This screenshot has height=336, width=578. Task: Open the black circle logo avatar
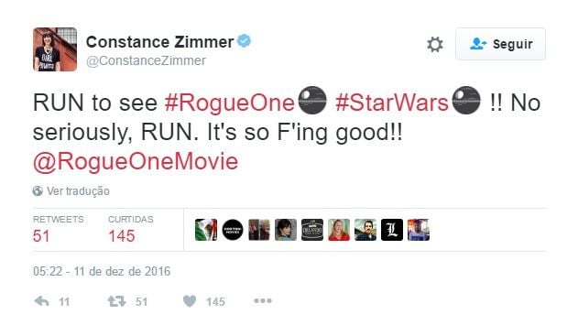click(233, 230)
